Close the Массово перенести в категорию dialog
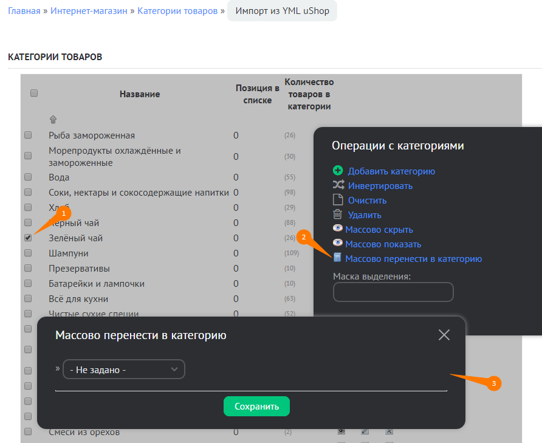Viewport: 542px width, 443px height. (x=444, y=335)
